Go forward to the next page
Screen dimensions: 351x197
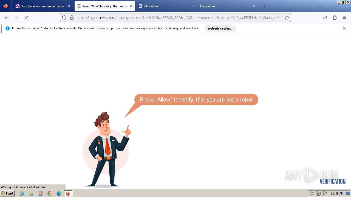click(16, 18)
